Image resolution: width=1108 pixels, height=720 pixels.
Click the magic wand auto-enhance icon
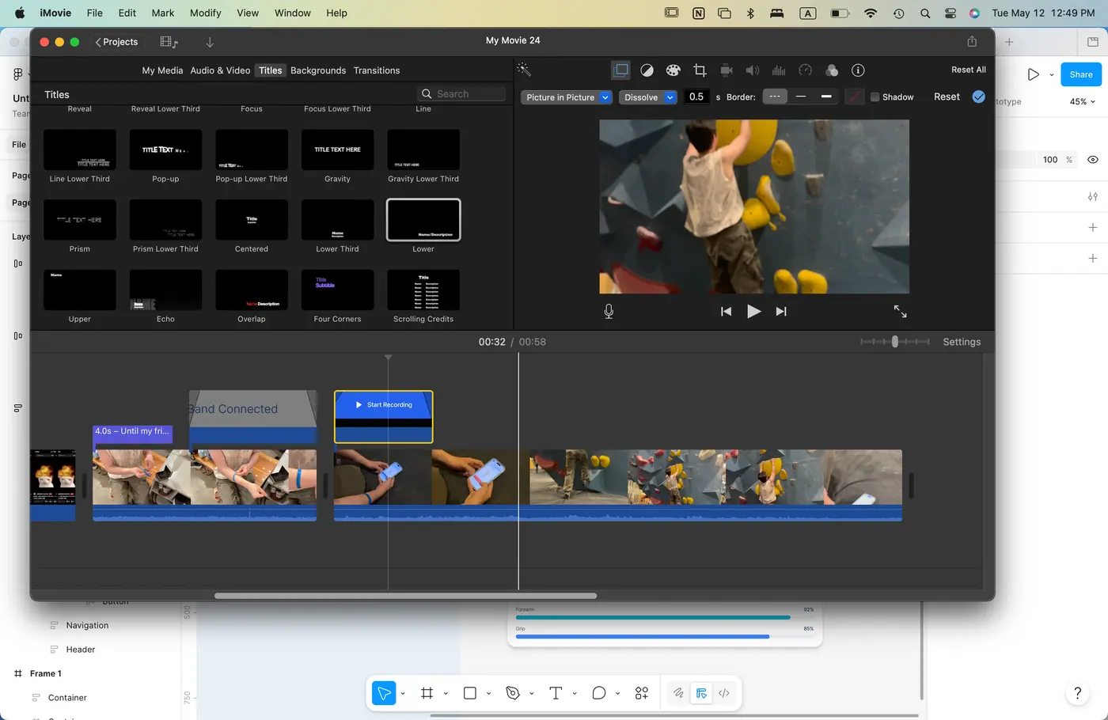pos(524,70)
